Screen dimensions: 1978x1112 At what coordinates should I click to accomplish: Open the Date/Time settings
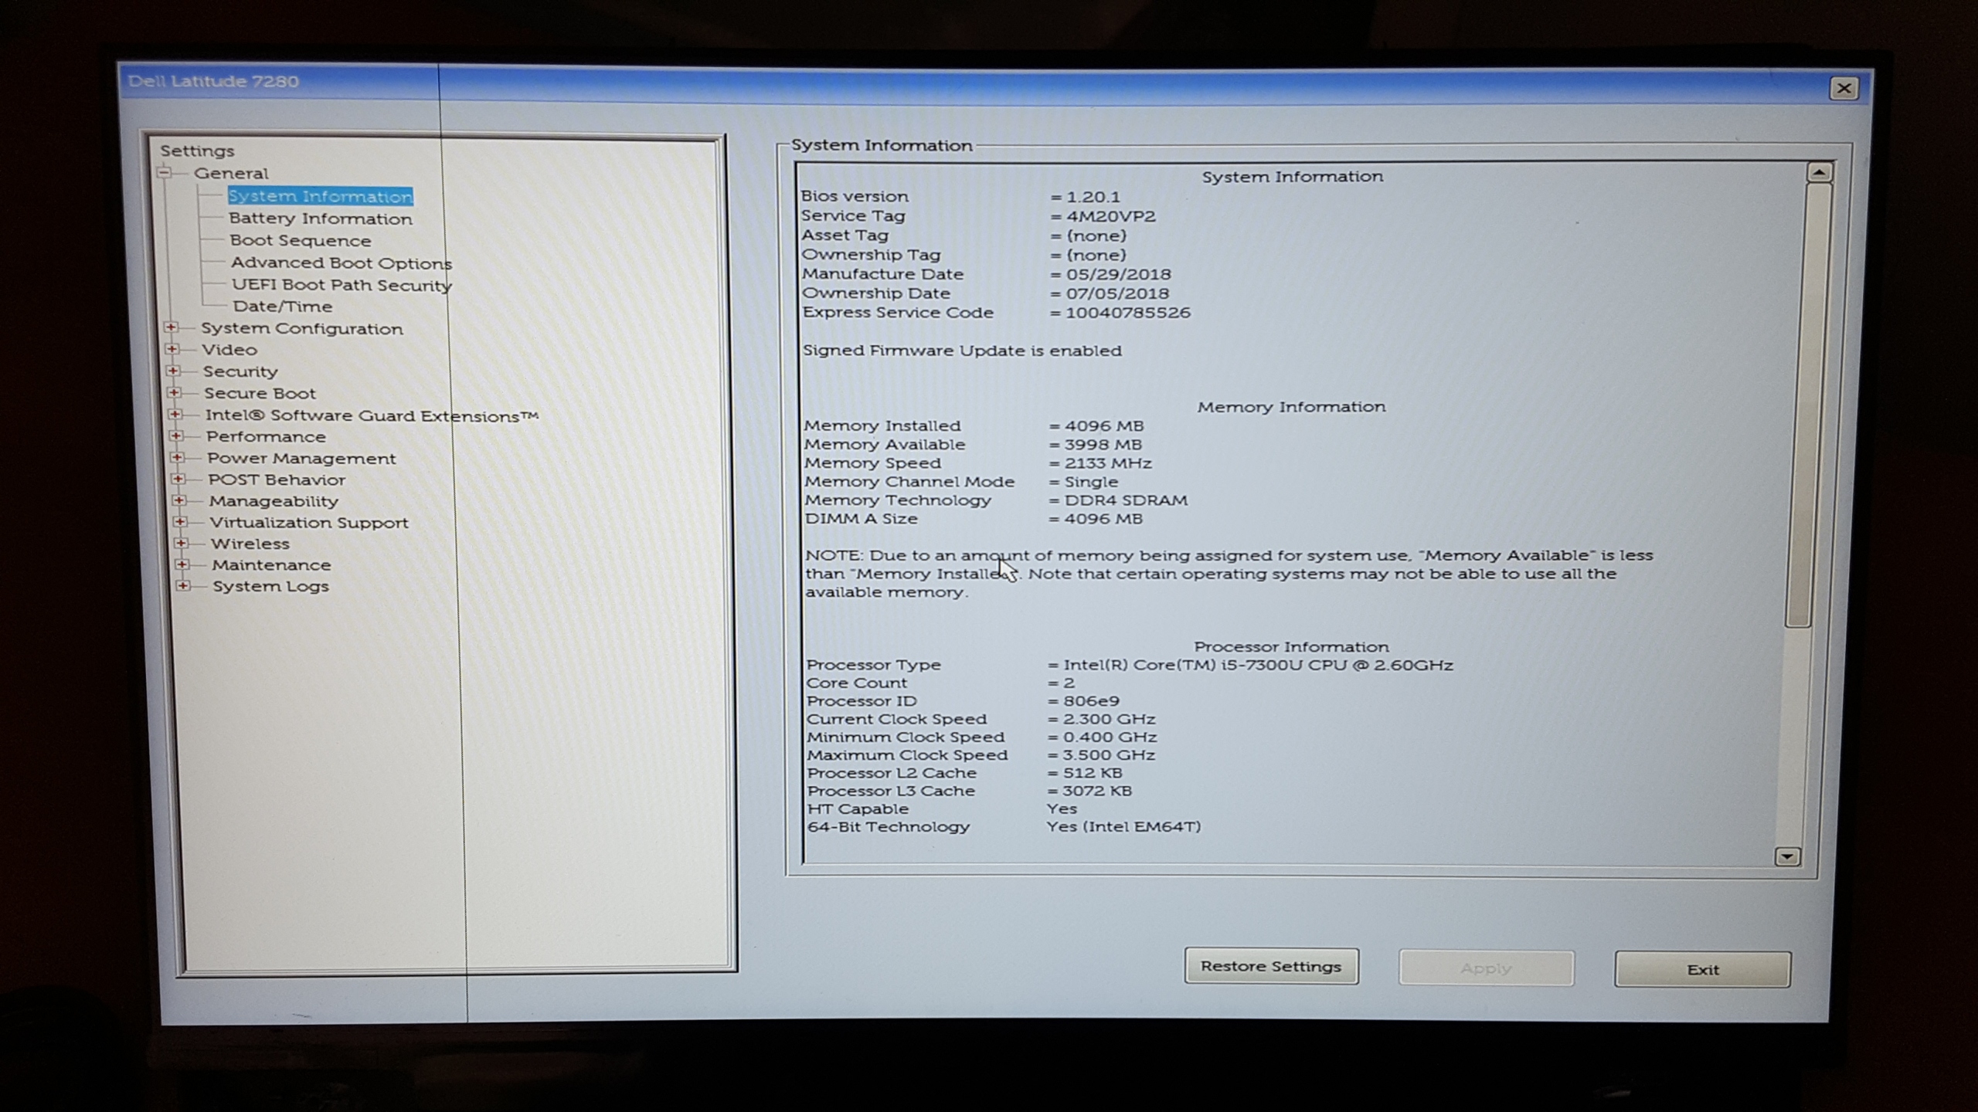(x=282, y=307)
